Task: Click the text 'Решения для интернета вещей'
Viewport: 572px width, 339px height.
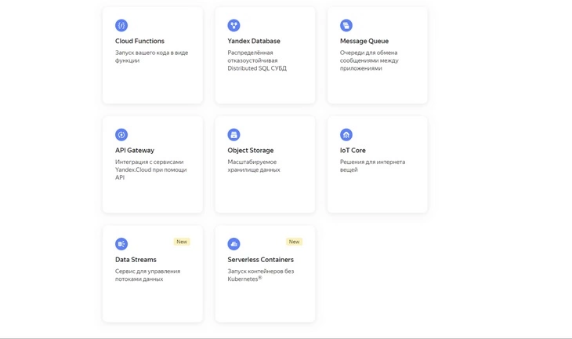Action: [x=372, y=166]
